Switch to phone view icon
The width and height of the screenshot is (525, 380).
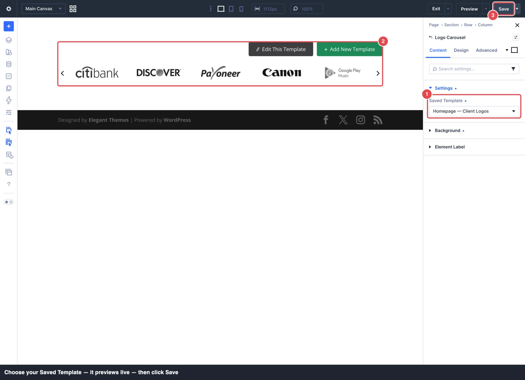coord(241,9)
